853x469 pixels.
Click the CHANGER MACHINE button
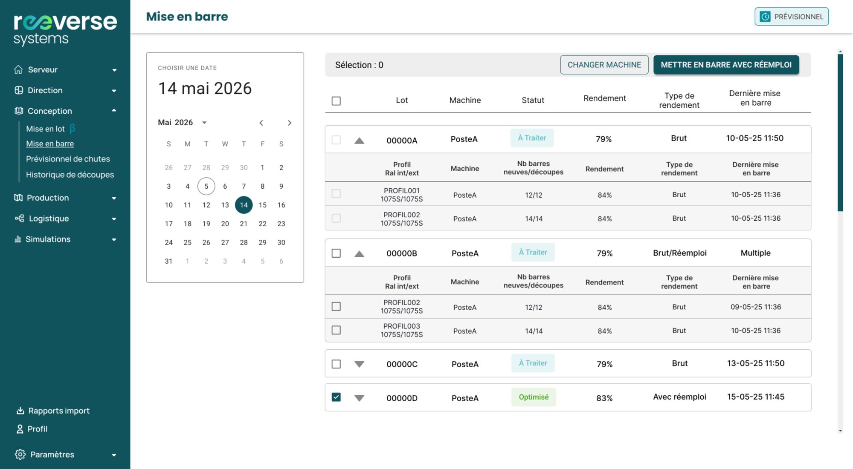(604, 65)
